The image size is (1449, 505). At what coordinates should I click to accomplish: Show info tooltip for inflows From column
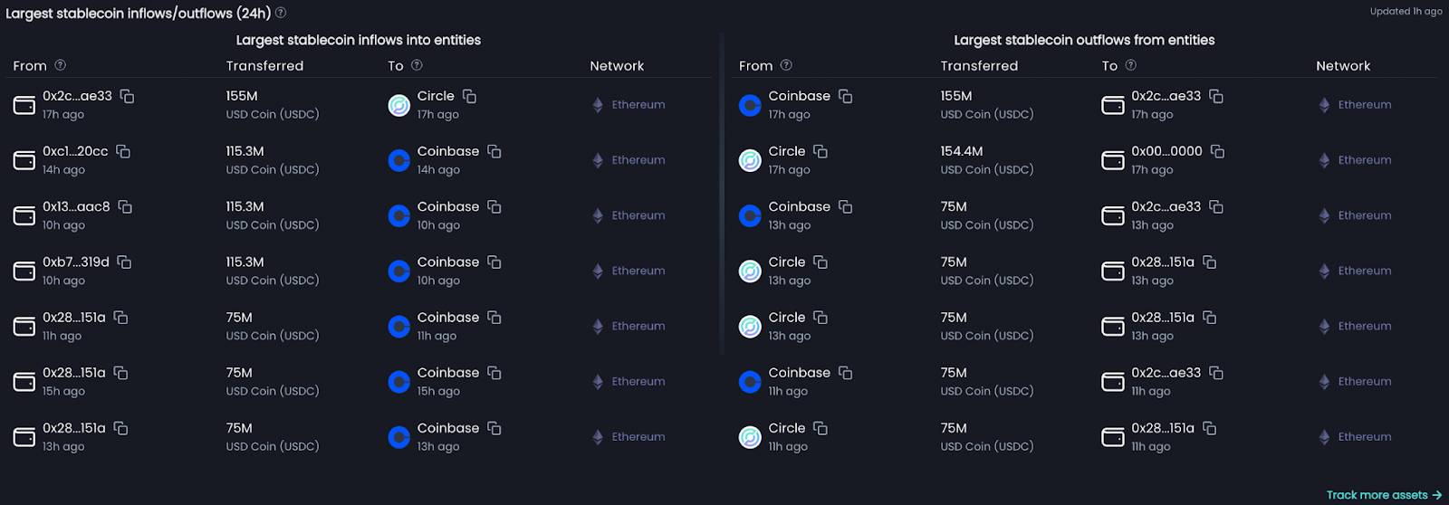pos(61,65)
